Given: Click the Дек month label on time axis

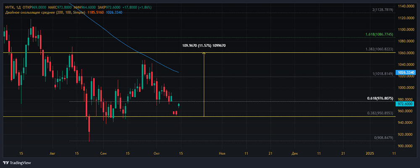Looking at the screenshot, I should coord(295,153).
